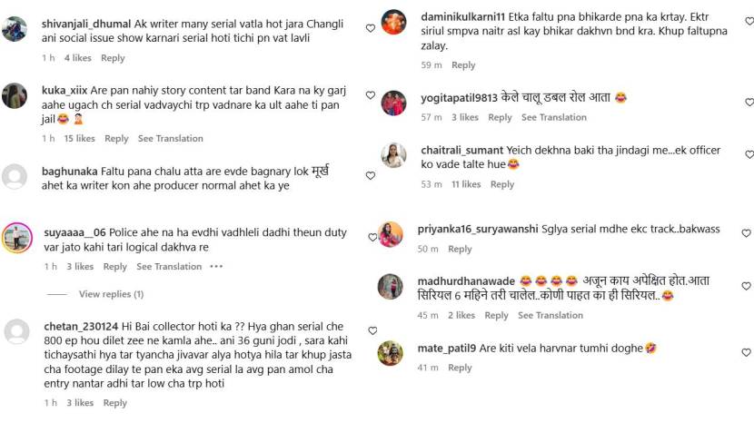Tap heart beside priyanka16_suryawanshi's comment
Screen dimensions: 754x423
(746, 233)
